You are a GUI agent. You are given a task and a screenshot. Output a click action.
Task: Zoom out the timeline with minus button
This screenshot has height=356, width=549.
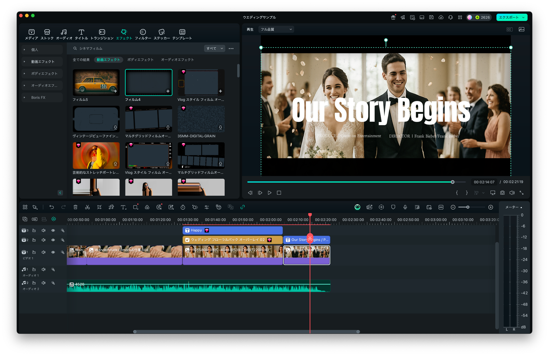453,207
